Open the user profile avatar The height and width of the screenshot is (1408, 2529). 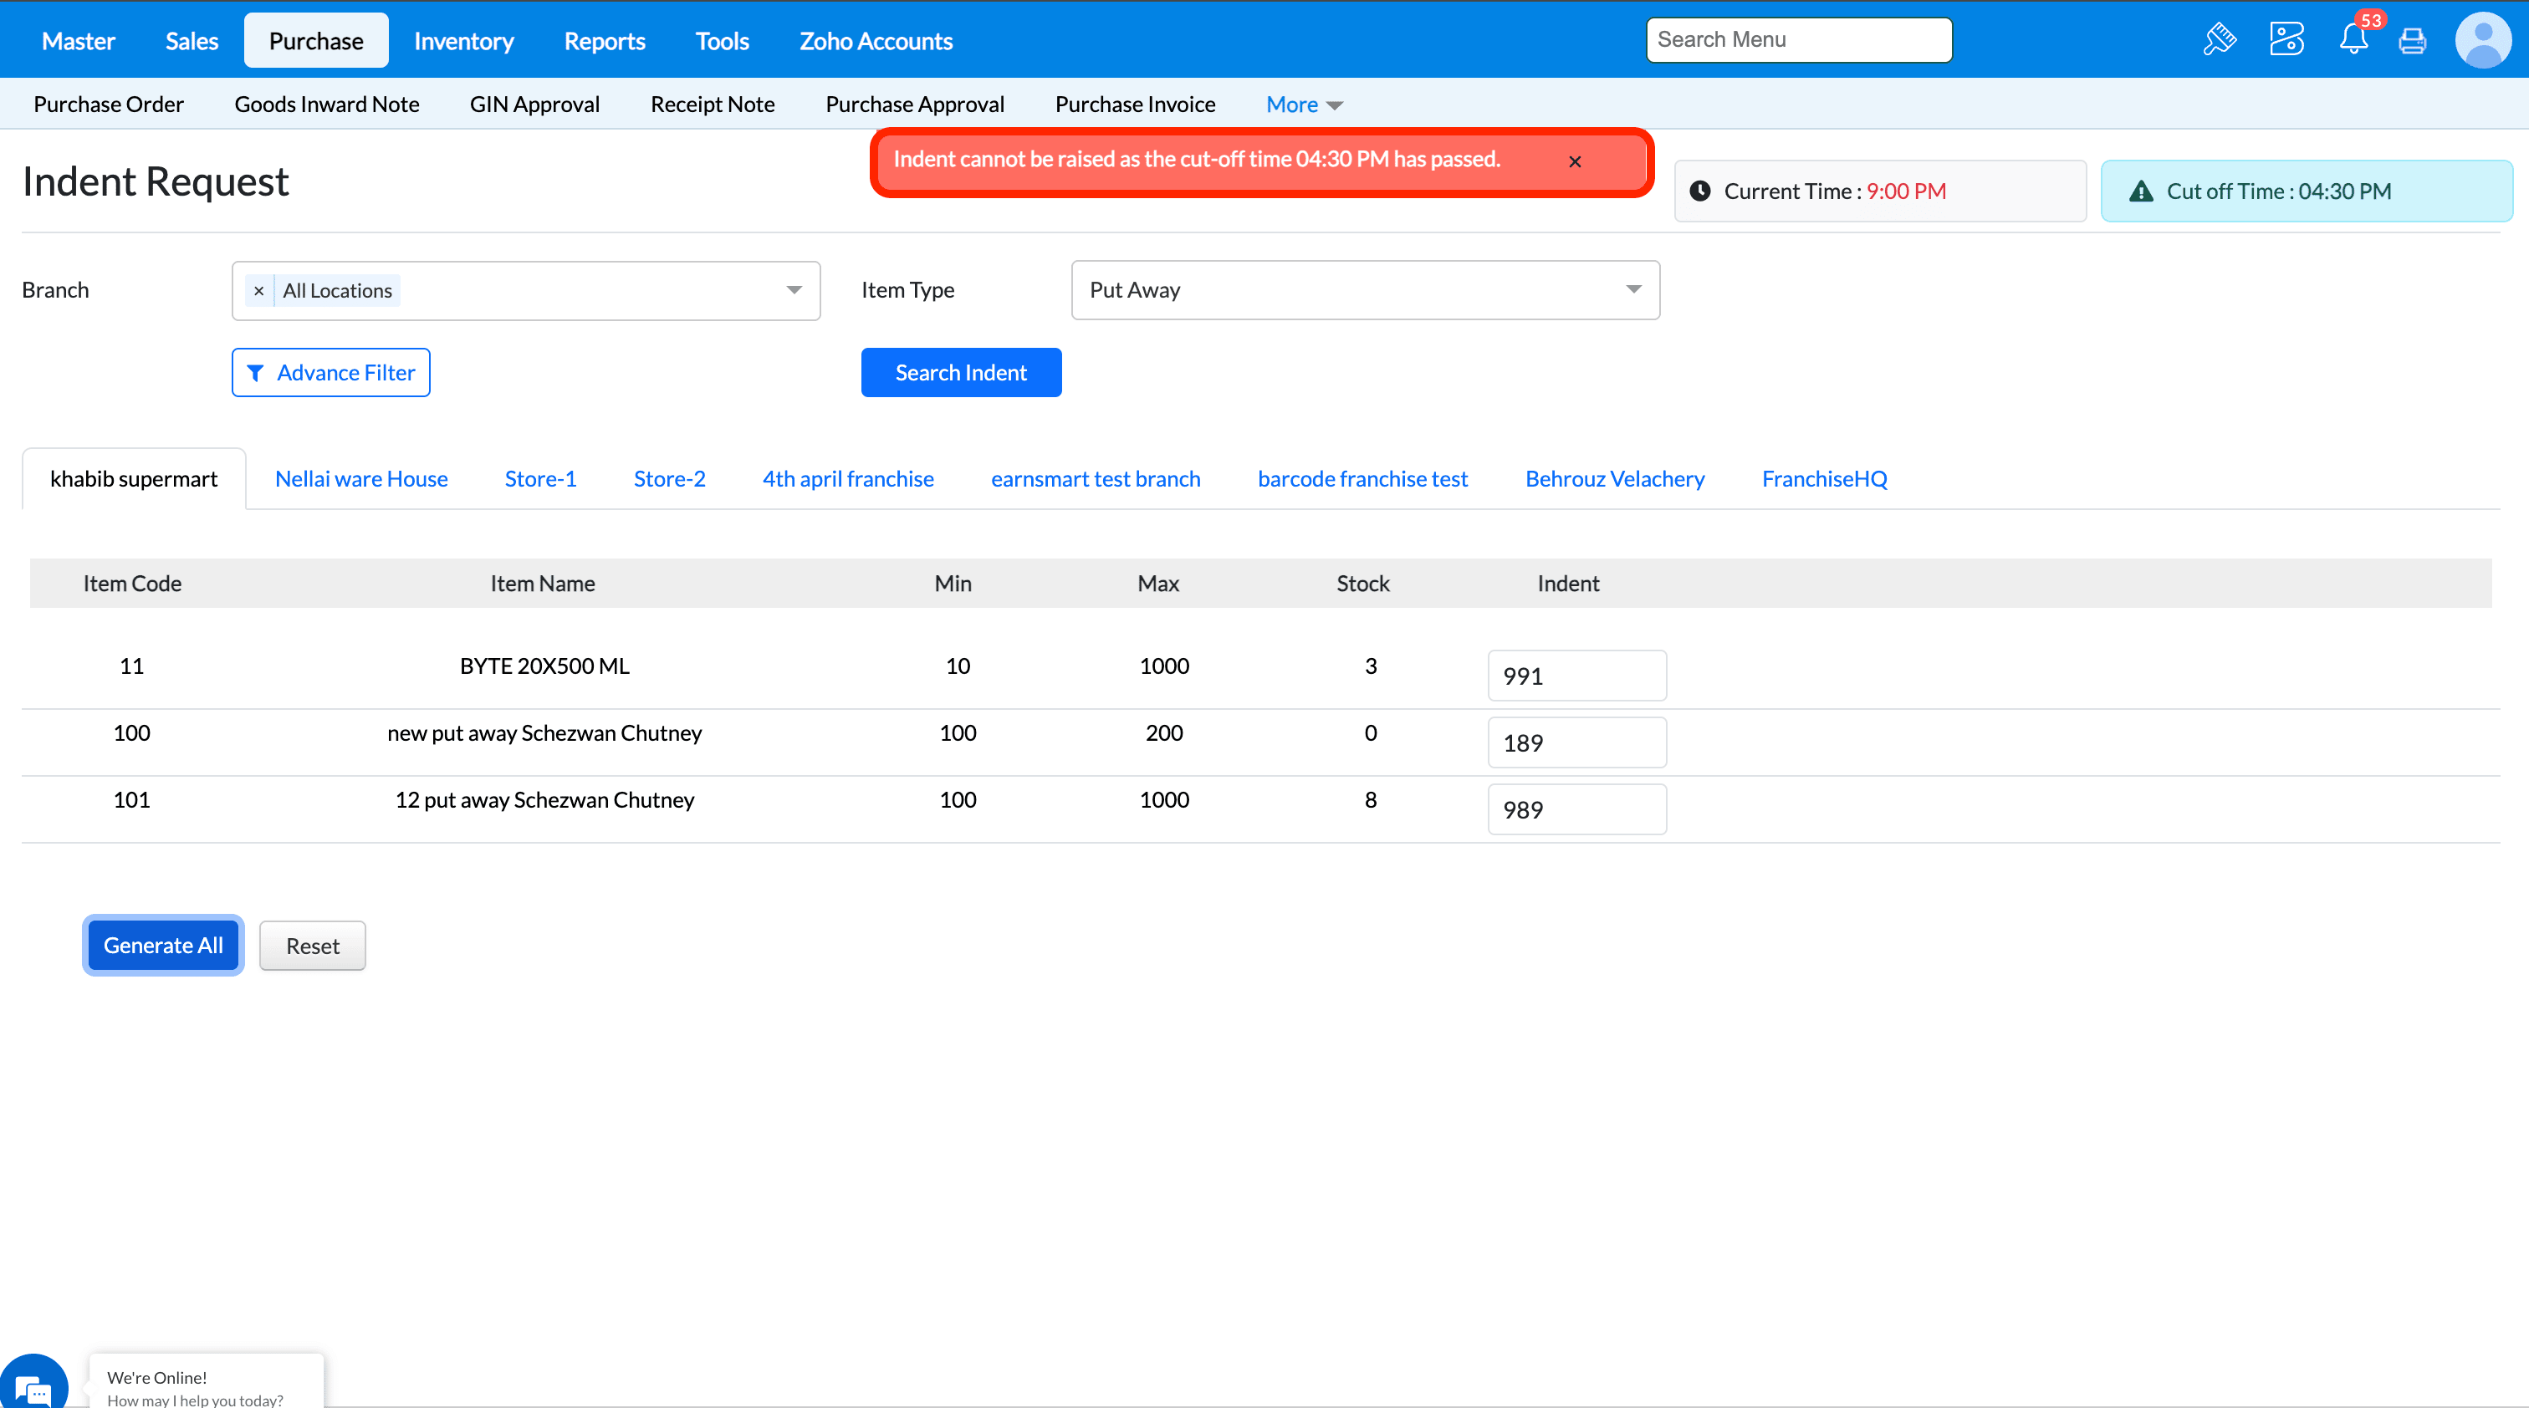point(2483,40)
